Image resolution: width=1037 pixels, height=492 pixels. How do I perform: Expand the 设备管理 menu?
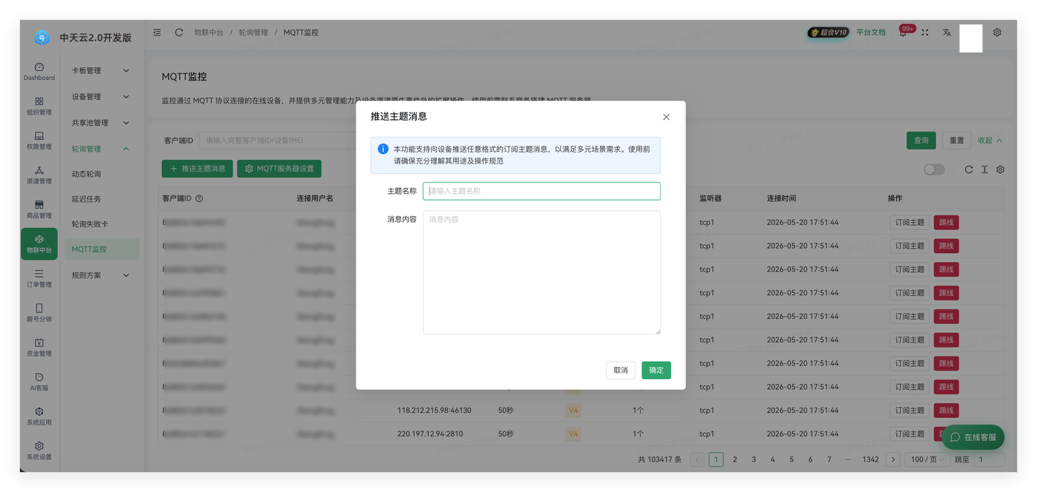point(100,96)
